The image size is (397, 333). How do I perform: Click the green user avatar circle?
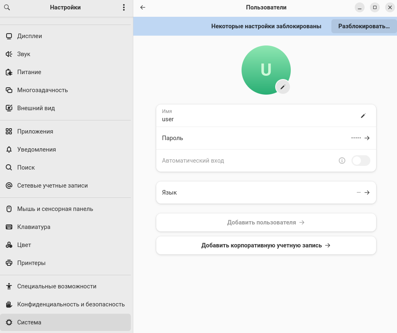(x=263, y=68)
